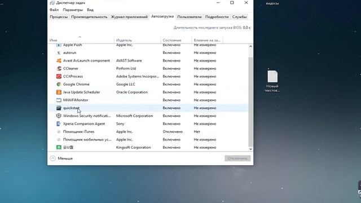Screen dimensions: 361x203
Task: Click the Kingsoft Corporation publisher cell
Action: click(x=133, y=147)
